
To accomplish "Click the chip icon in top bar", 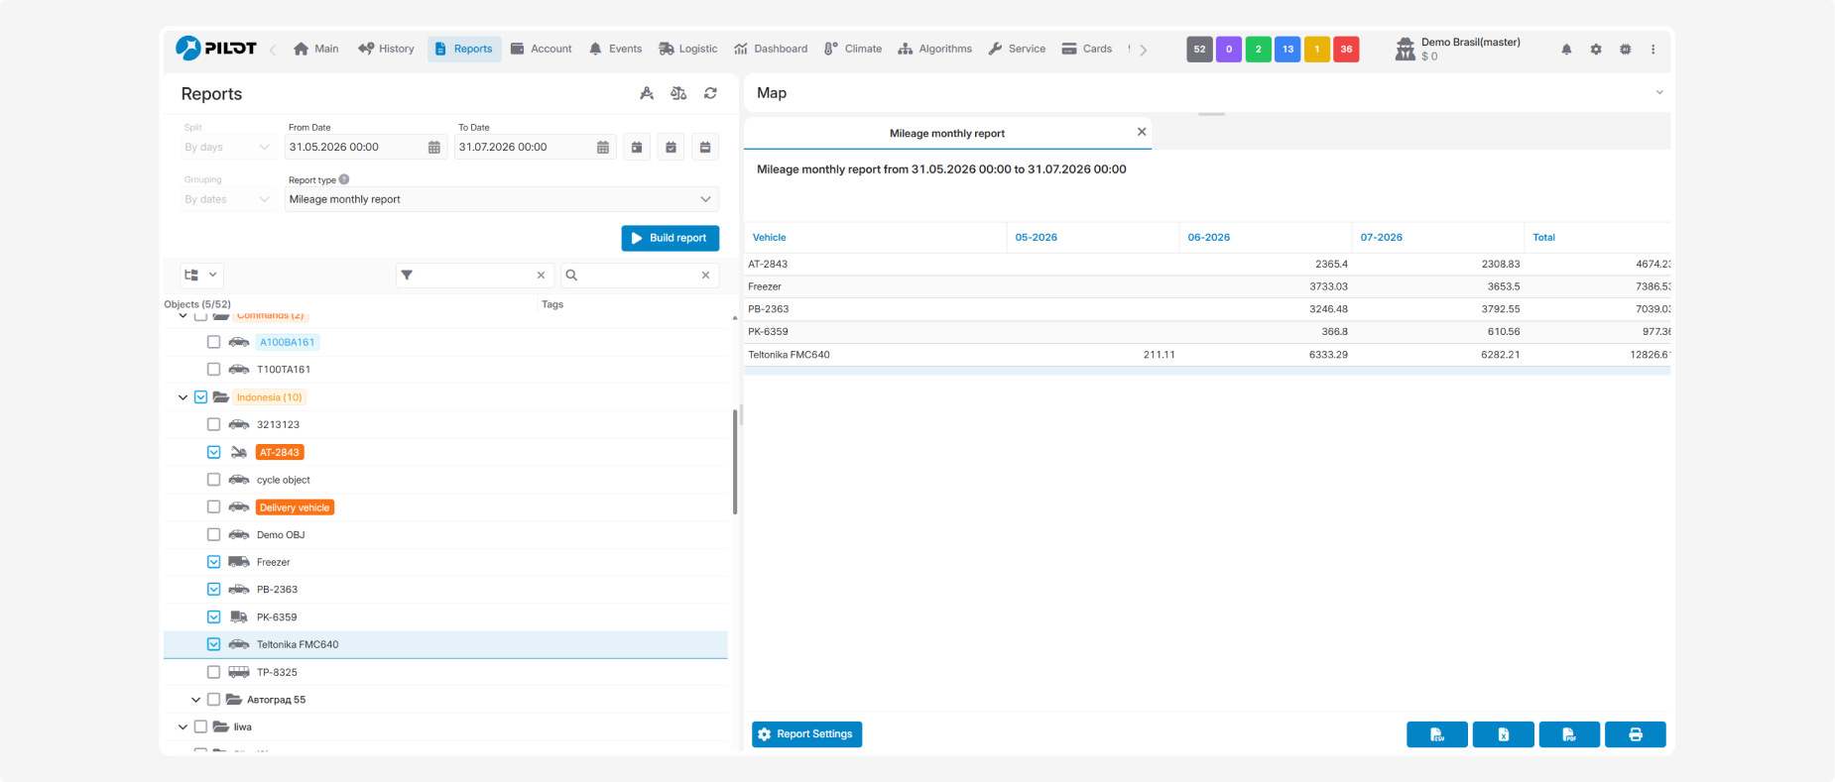I will (x=1625, y=49).
